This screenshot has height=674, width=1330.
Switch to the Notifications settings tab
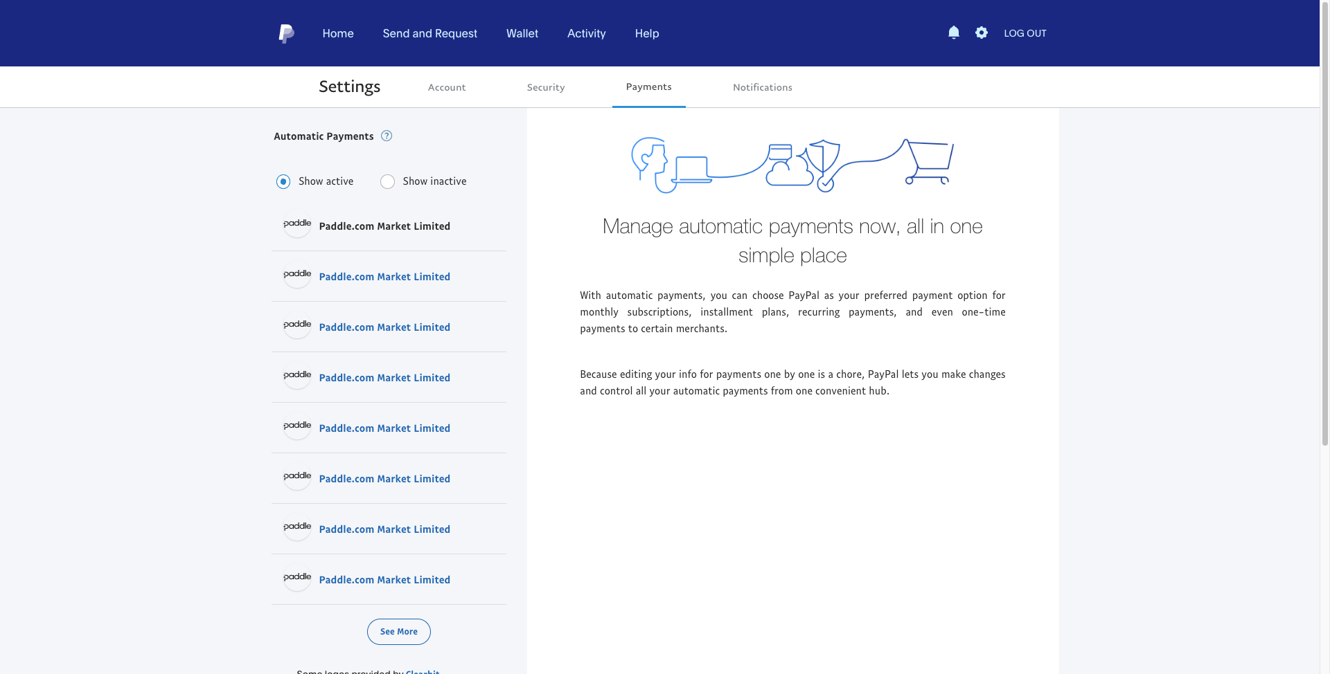click(x=763, y=87)
